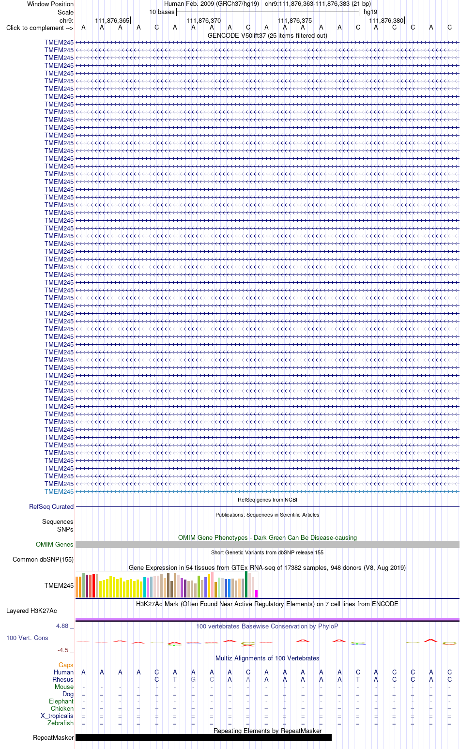This screenshot has height=749, width=460.
Task: Open the light-blue TMEM245 transcript label
Action: click(x=59, y=491)
